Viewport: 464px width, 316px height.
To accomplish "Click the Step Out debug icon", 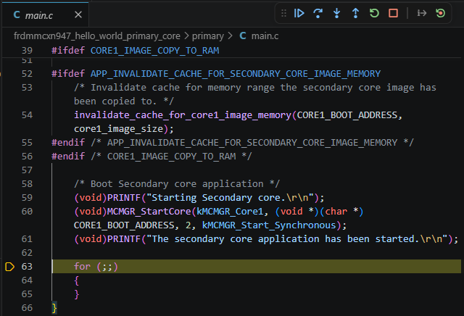I will [355, 13].
